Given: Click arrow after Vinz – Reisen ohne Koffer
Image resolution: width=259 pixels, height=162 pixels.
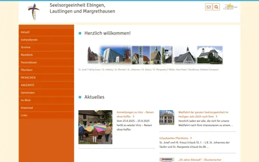Looking at the screenshot, I should 133,117.
